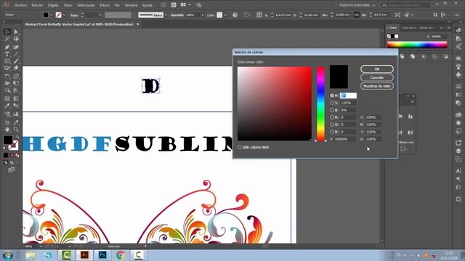Screen dimensions: 465x261
Task: Open the Edición menu
Action: tap(37, 5)
